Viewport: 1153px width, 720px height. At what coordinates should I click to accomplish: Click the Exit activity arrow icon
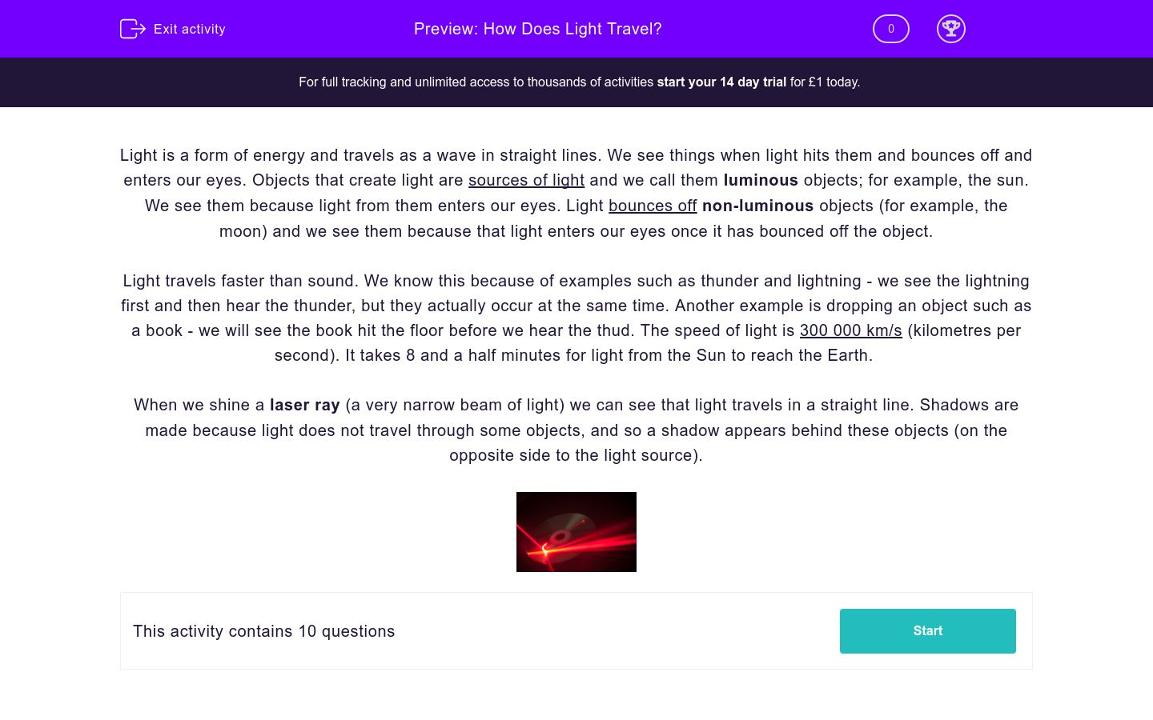click(x=133, y=29)
